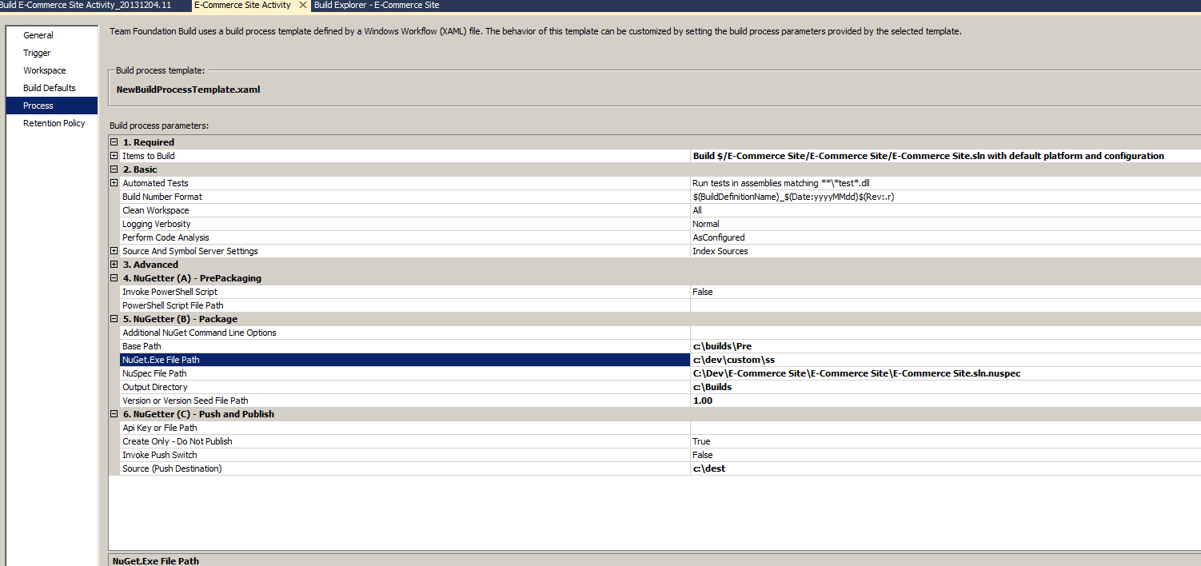The image size is (1201, 566).
Task: Expand Source And Symbol Server Settings
Action: [x=114, y=251]
